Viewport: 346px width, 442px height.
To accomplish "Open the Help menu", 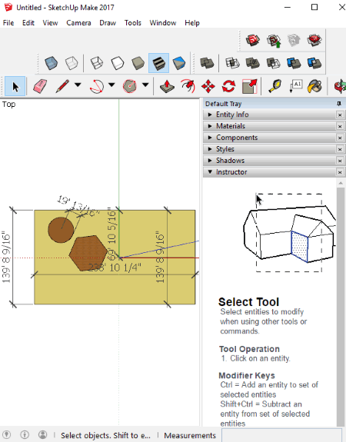I will pos(192,23).
